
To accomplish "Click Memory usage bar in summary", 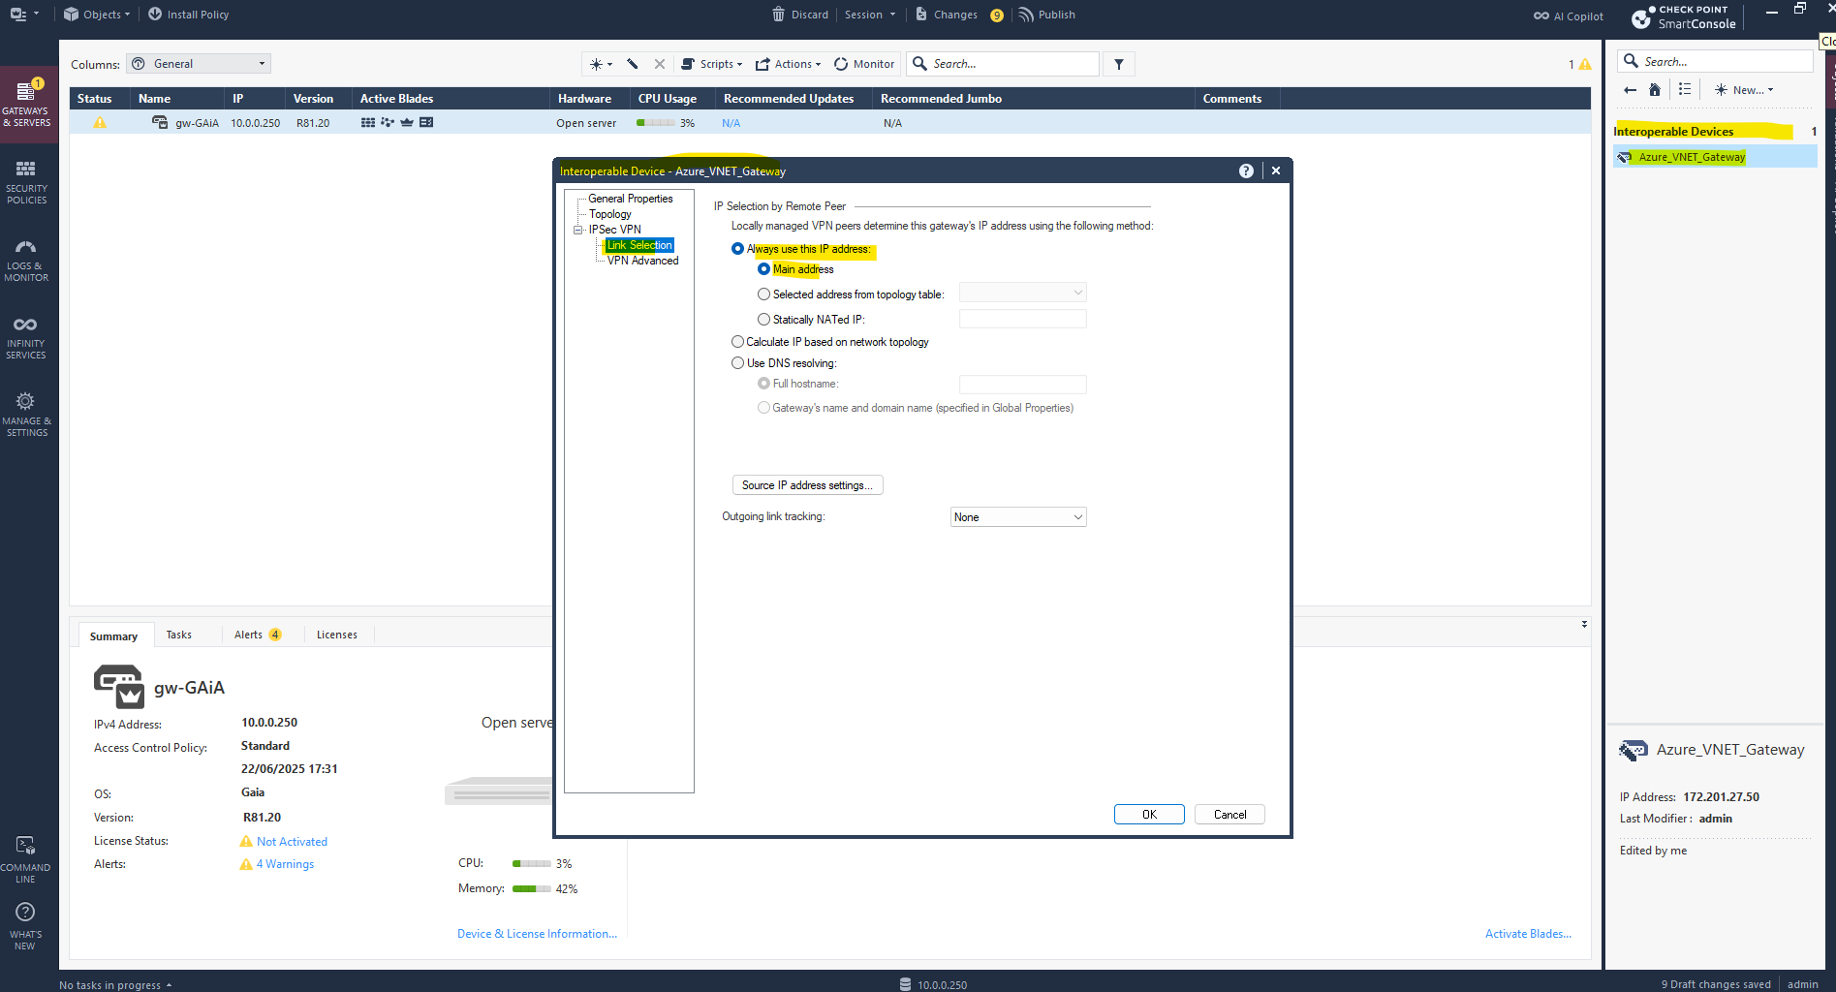I will tap(532, 888).
